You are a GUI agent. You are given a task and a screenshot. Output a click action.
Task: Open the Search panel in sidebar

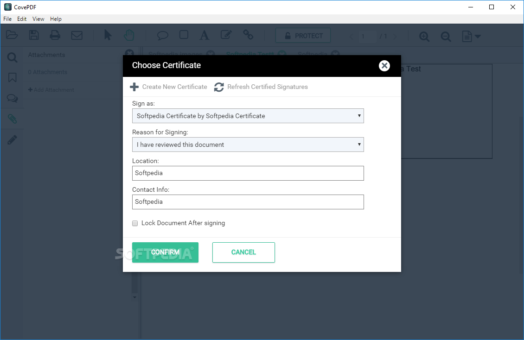12,57
